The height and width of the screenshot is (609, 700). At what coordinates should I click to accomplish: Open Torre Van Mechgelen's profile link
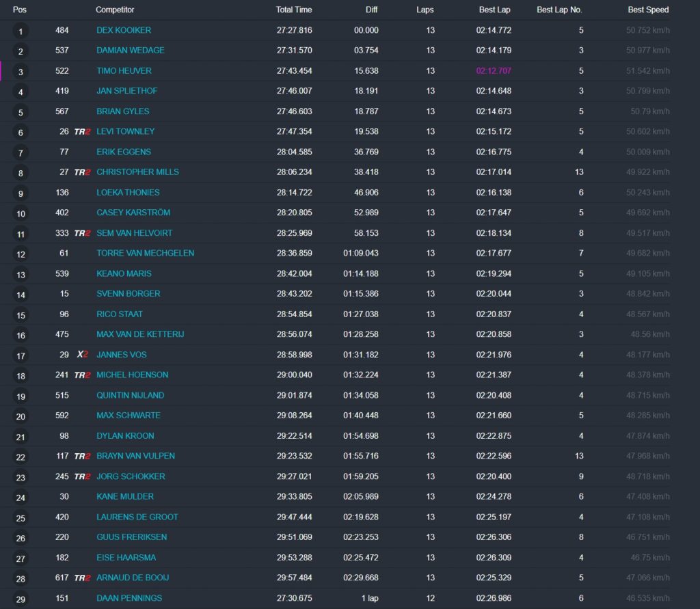145,253
